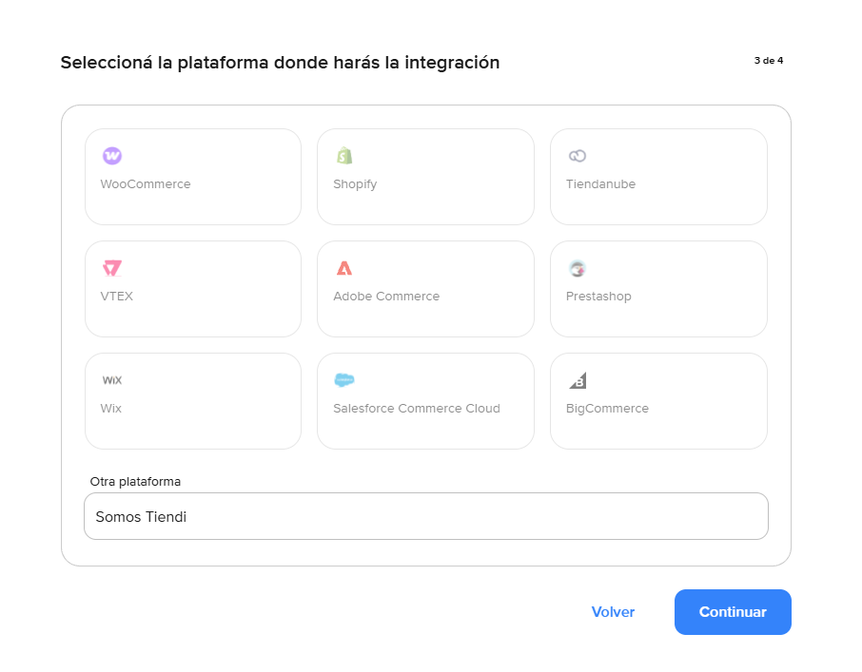Click the Adobe Commerce logo icon
Image resolution: width=862 pixels, height=672 pixels.
[344, 268]
